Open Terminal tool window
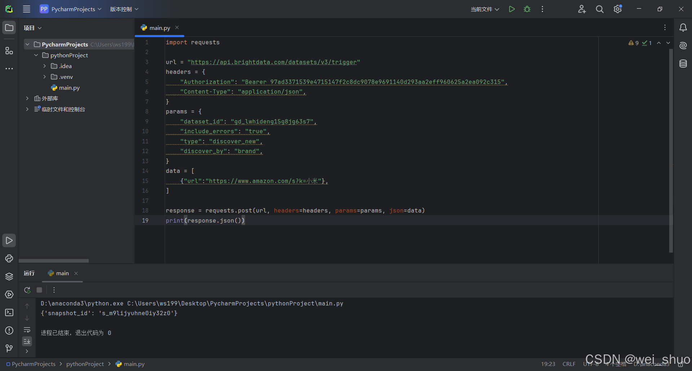The image size is (692, 371). [9, 312]
